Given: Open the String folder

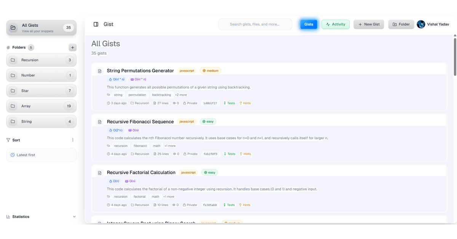Looking at the screenshot, I should [x=41, y=121].
